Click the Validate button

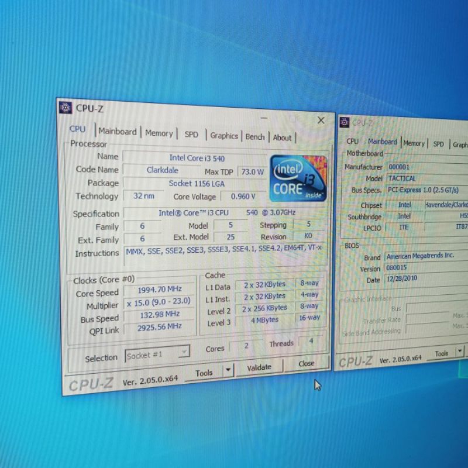click(259, 367)
